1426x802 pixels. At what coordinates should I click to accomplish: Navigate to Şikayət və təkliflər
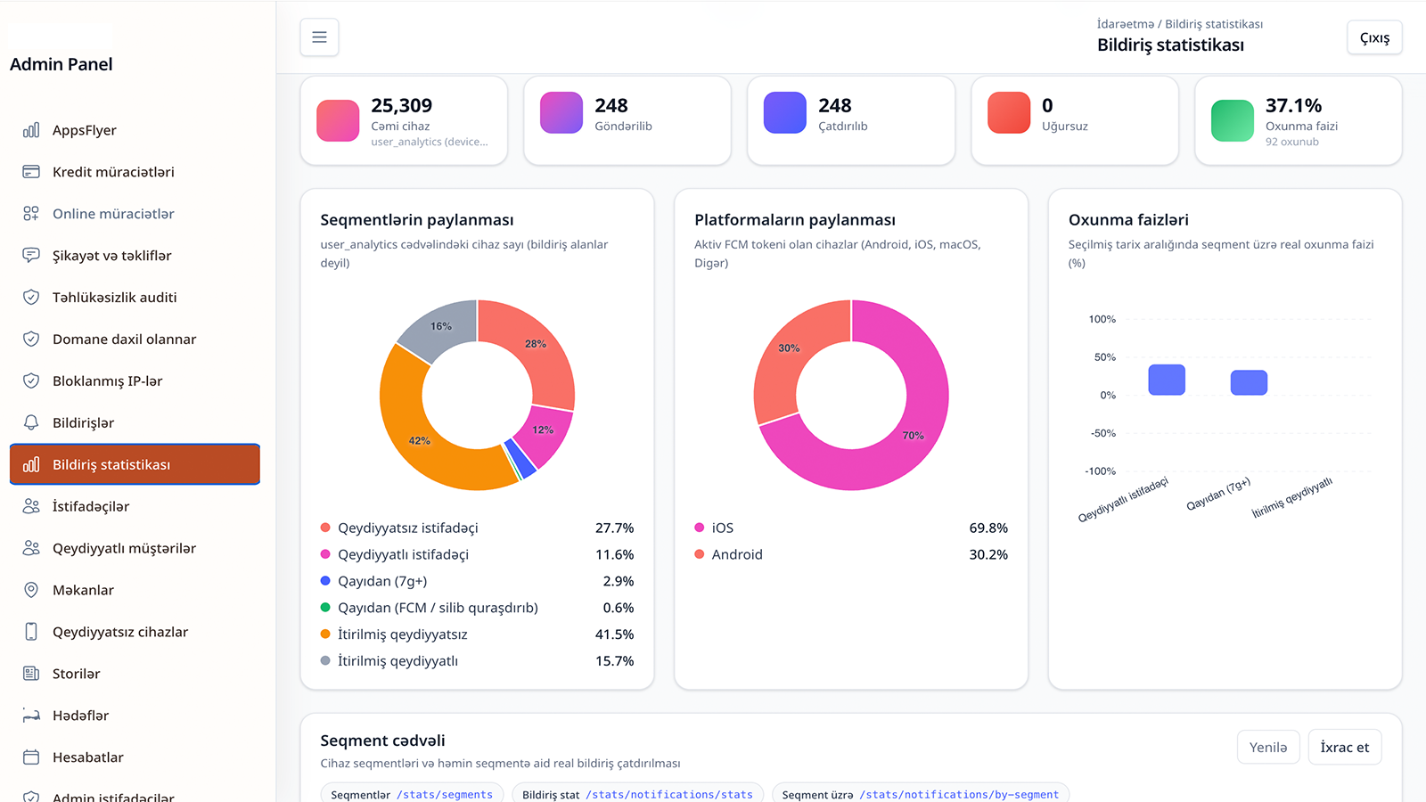tap(135, 256)
